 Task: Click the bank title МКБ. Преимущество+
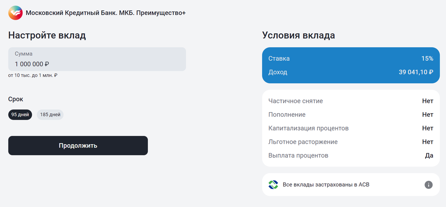point(106,13)
